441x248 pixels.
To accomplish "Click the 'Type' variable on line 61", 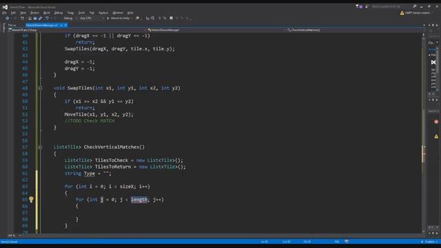I will [90, 174].
